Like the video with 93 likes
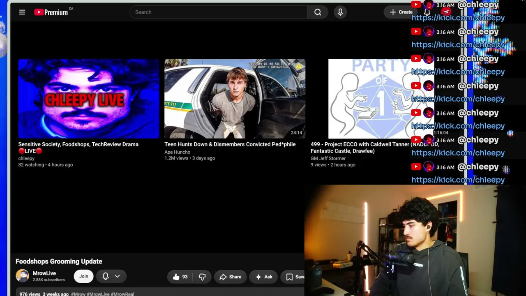The width and height of the screenshot is (526, 296). (x=180, y=277)
